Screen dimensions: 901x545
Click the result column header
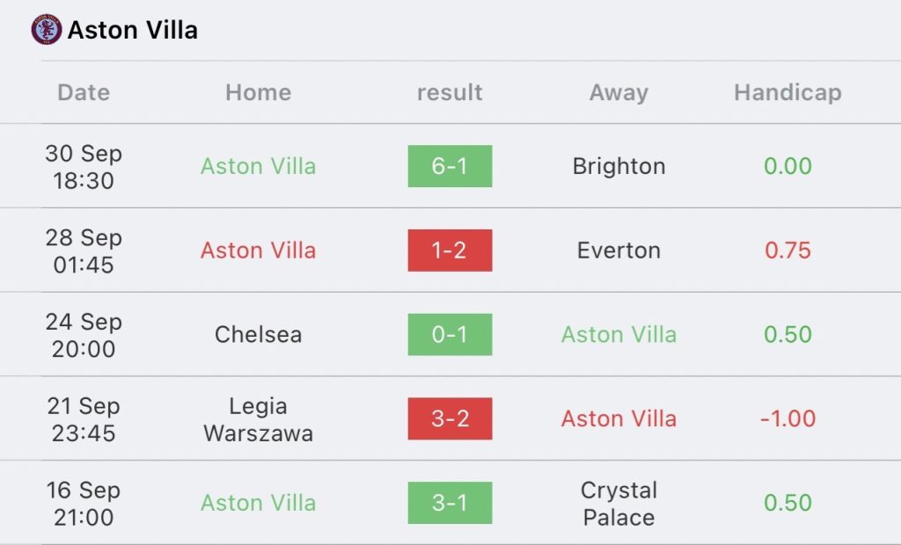[450, 92]
